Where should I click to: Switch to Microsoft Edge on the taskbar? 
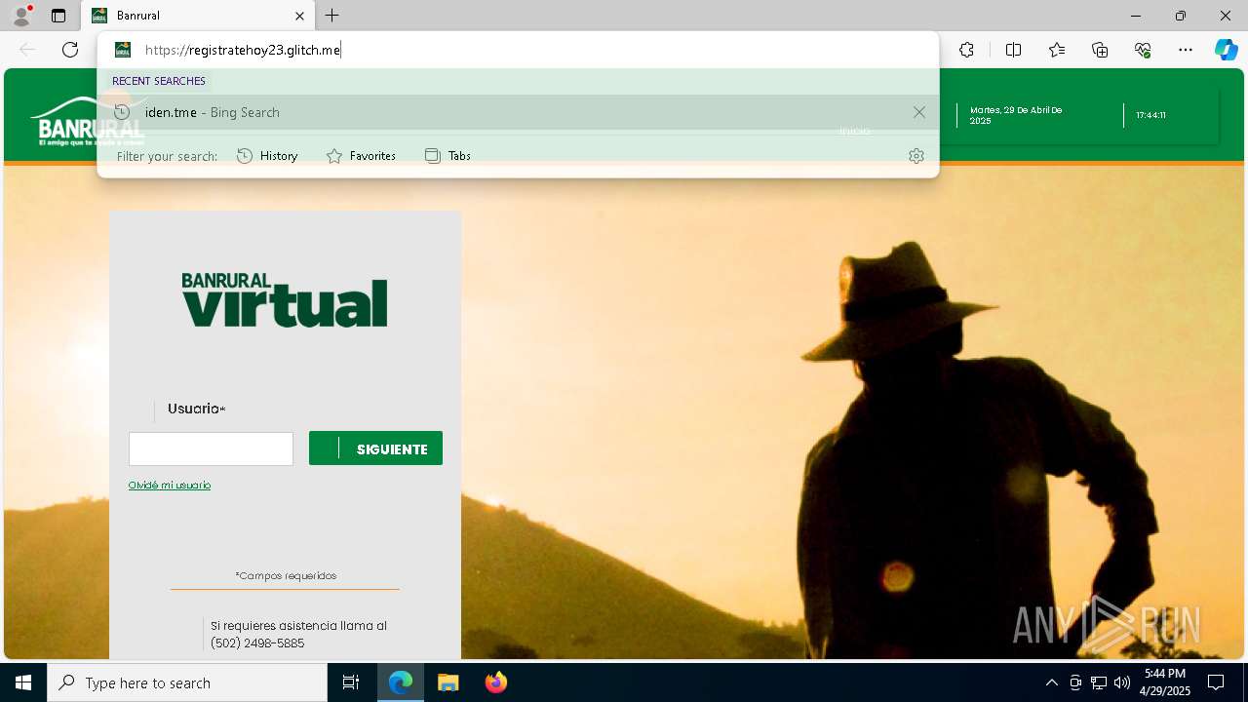point(401,682)
